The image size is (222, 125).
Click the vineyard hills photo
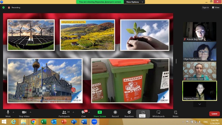pos(87,35)
